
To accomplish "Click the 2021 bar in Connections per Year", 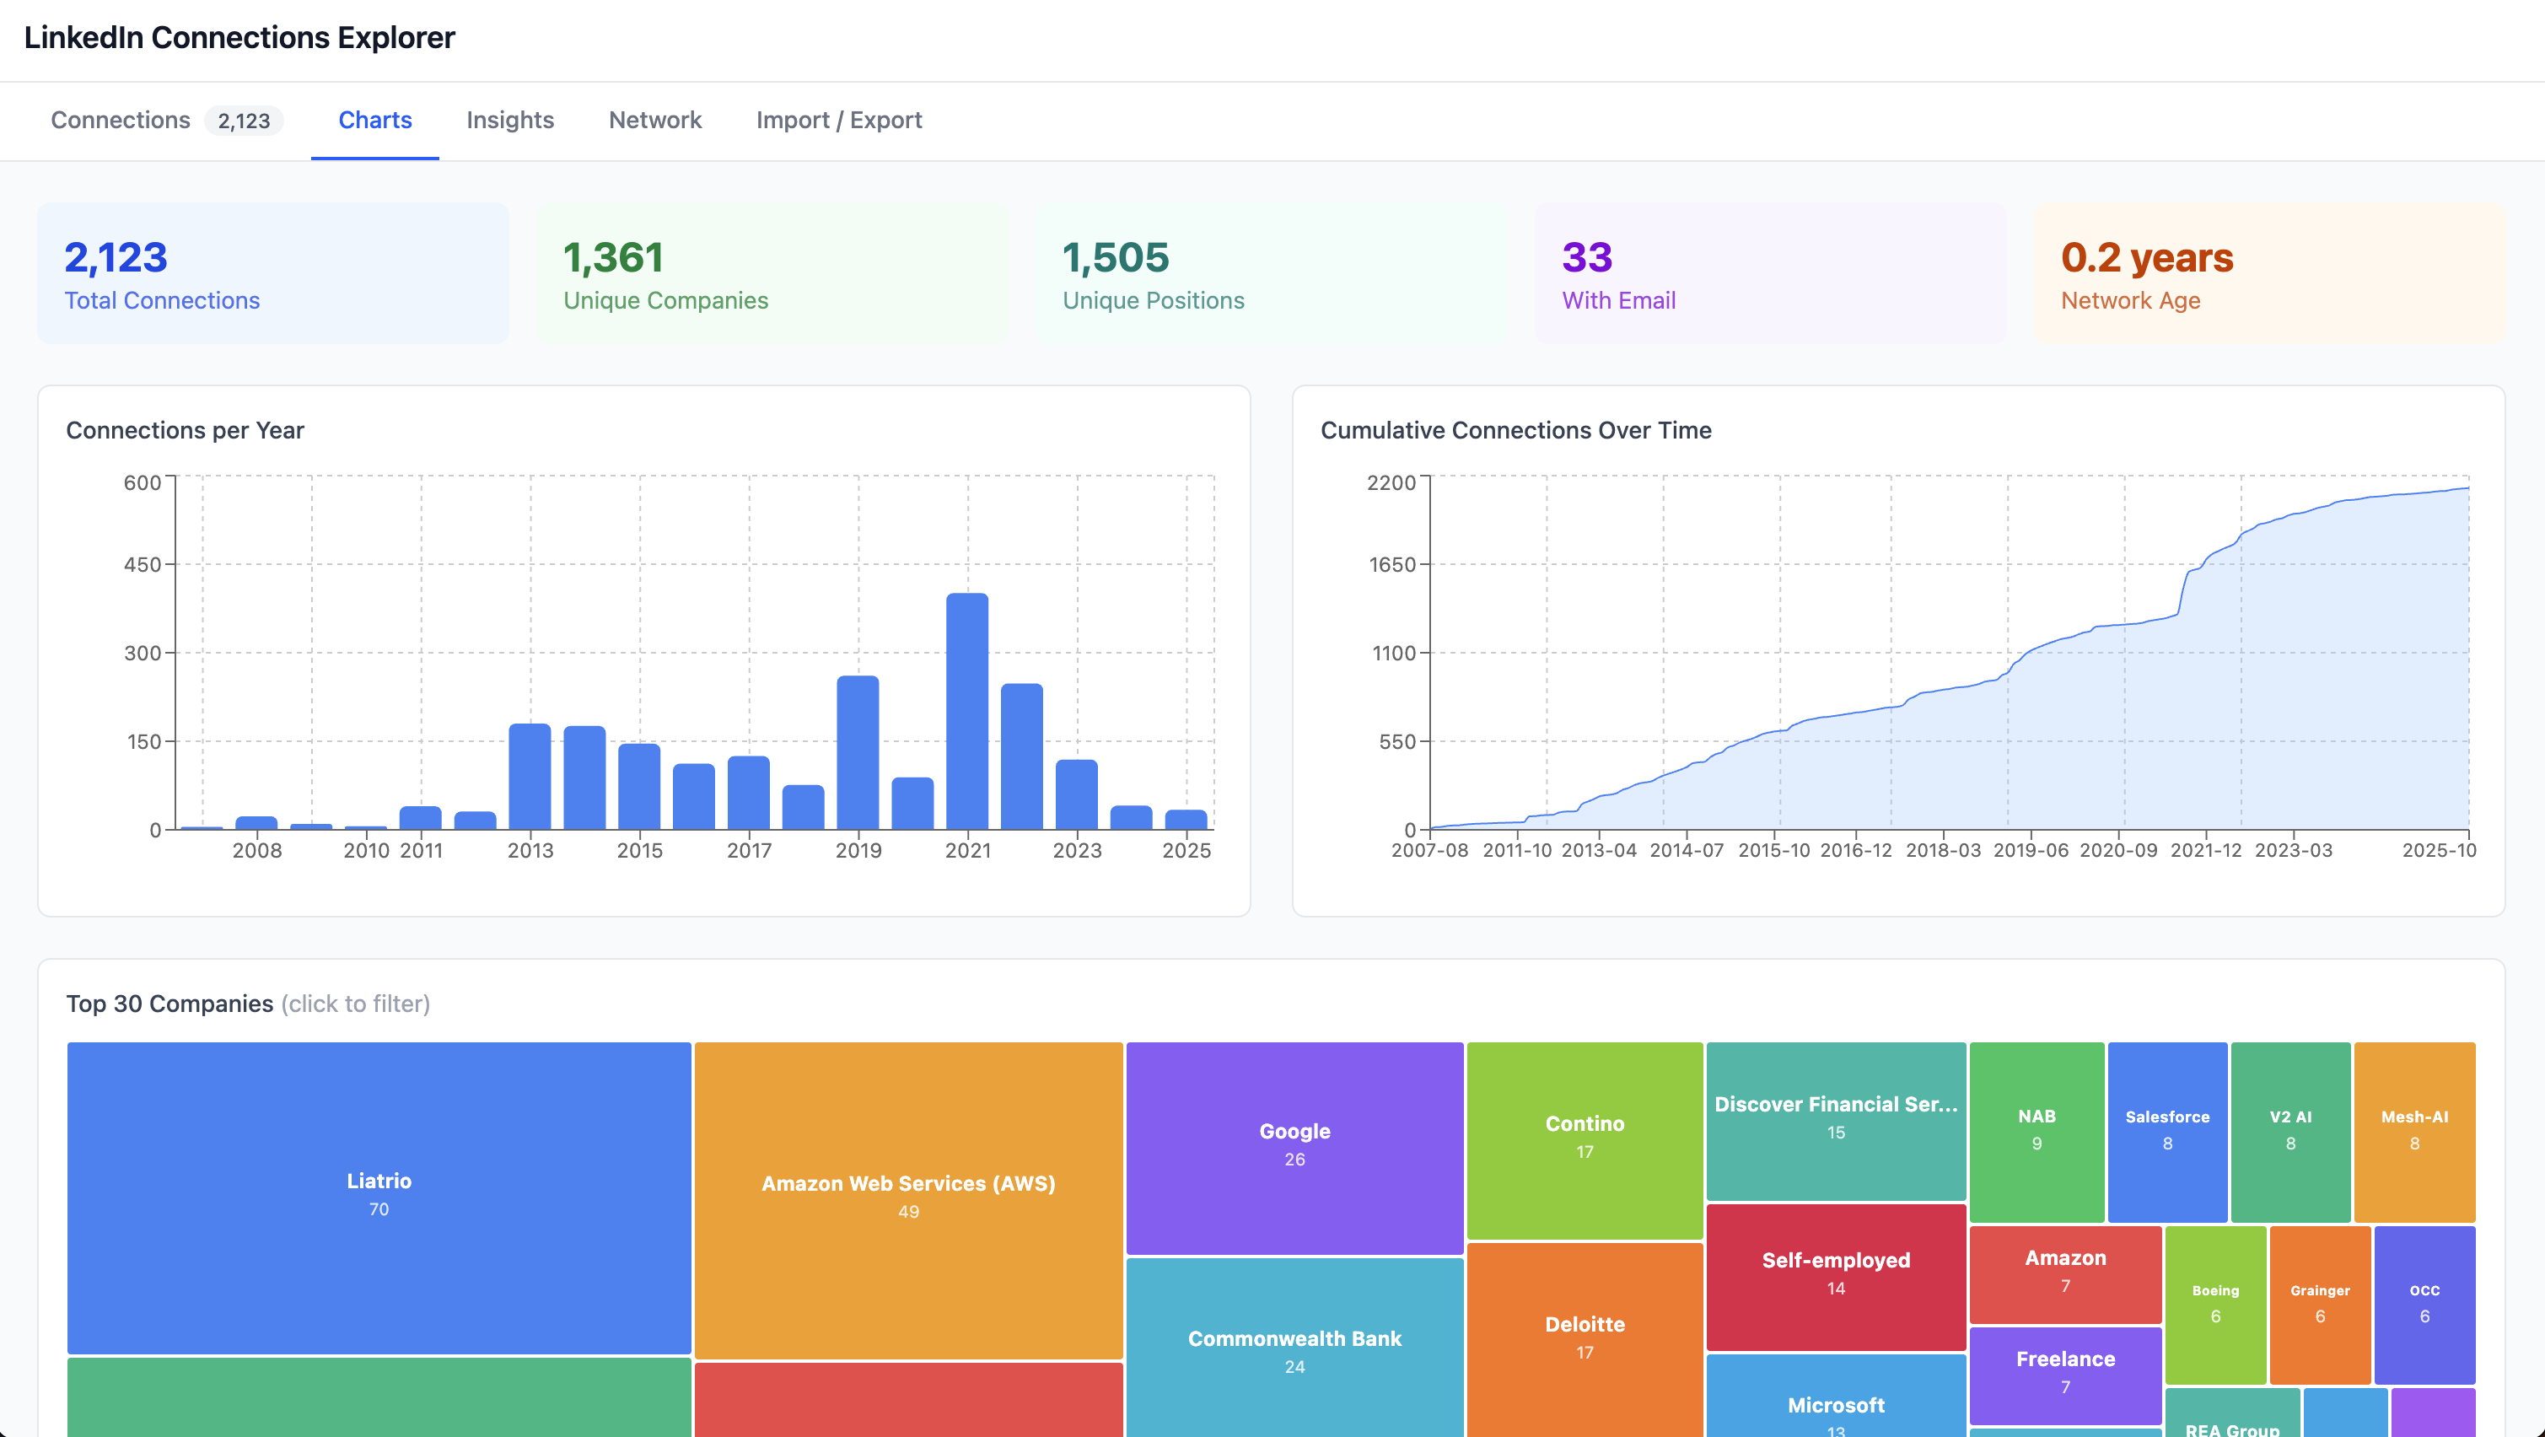I will 967,712.
